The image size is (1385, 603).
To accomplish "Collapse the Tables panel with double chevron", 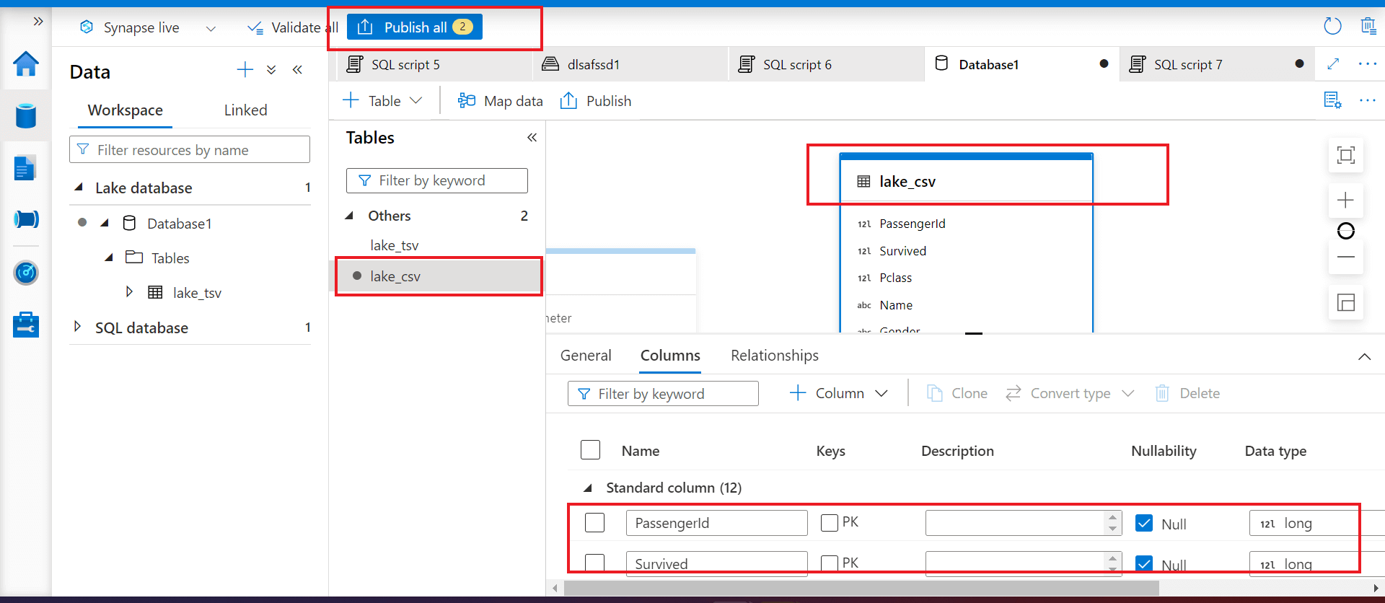I will click(532, 138).
